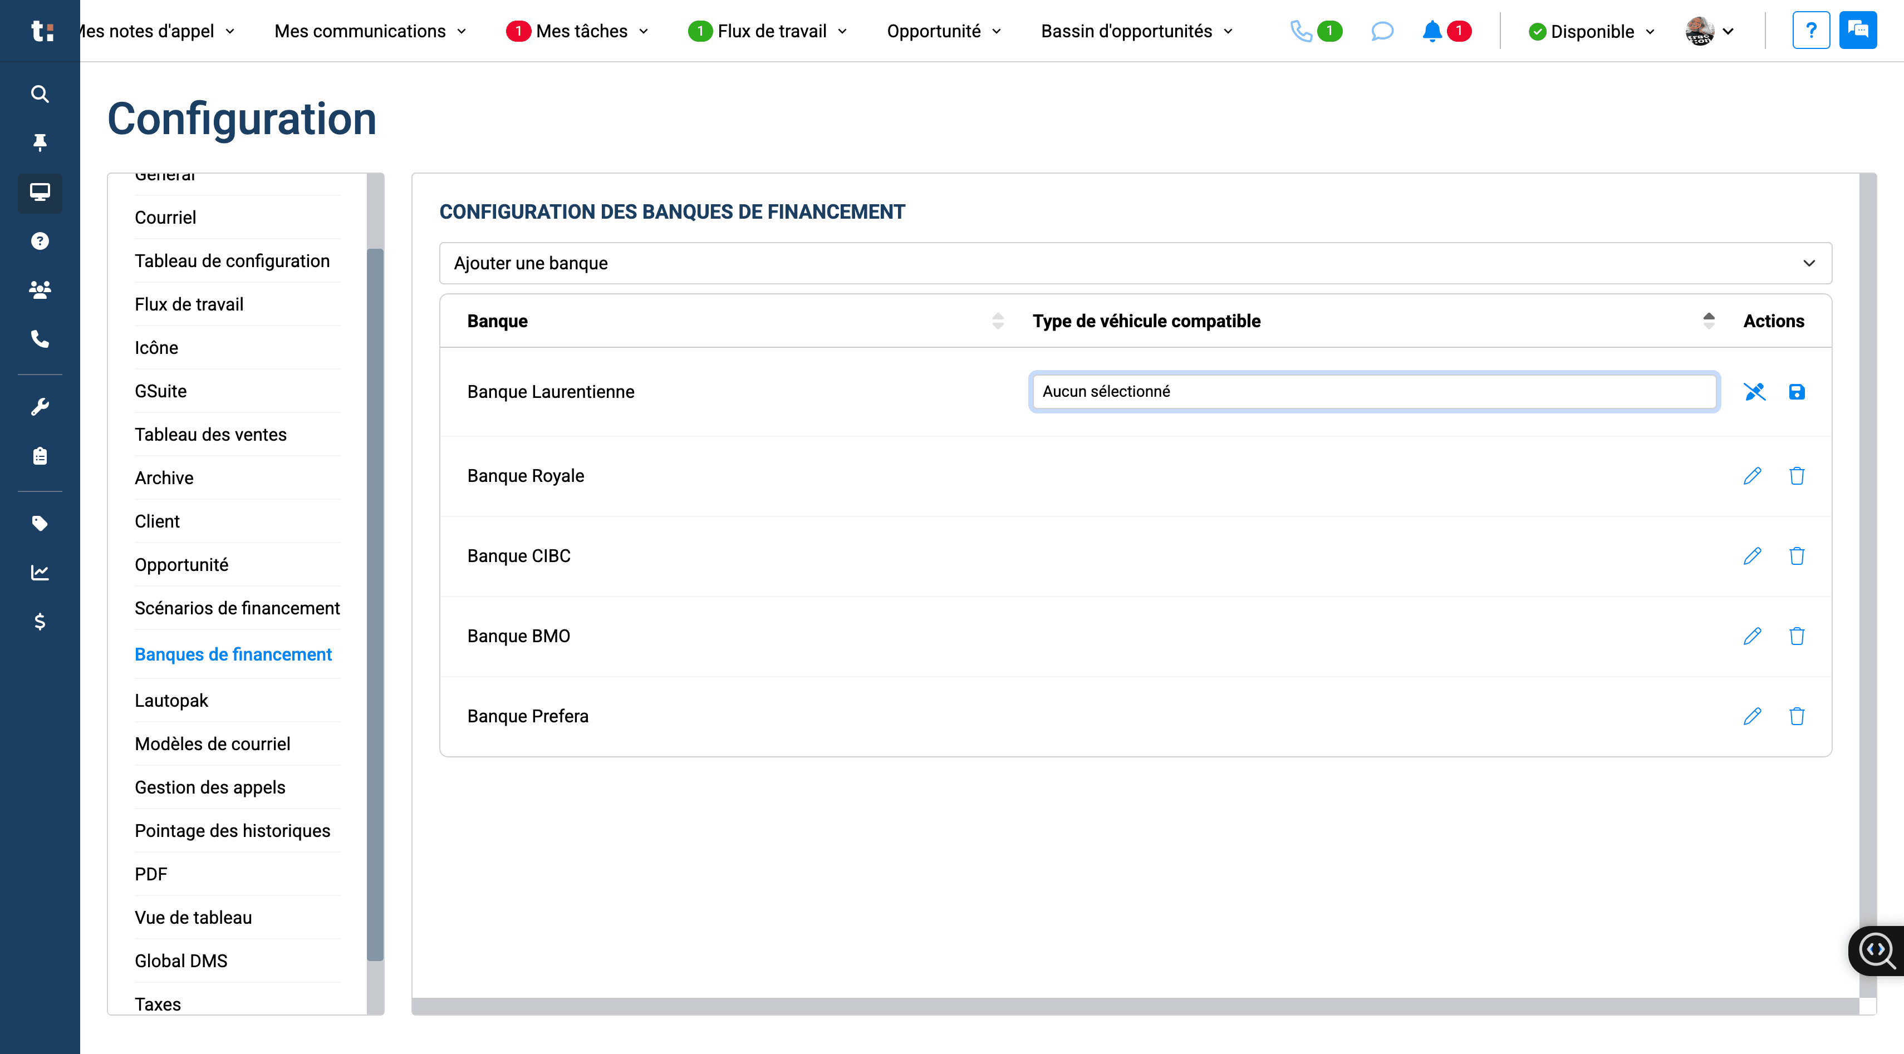Open the phone sidebar icon
The image size is (1904, 1054).
tap(40, 339)
